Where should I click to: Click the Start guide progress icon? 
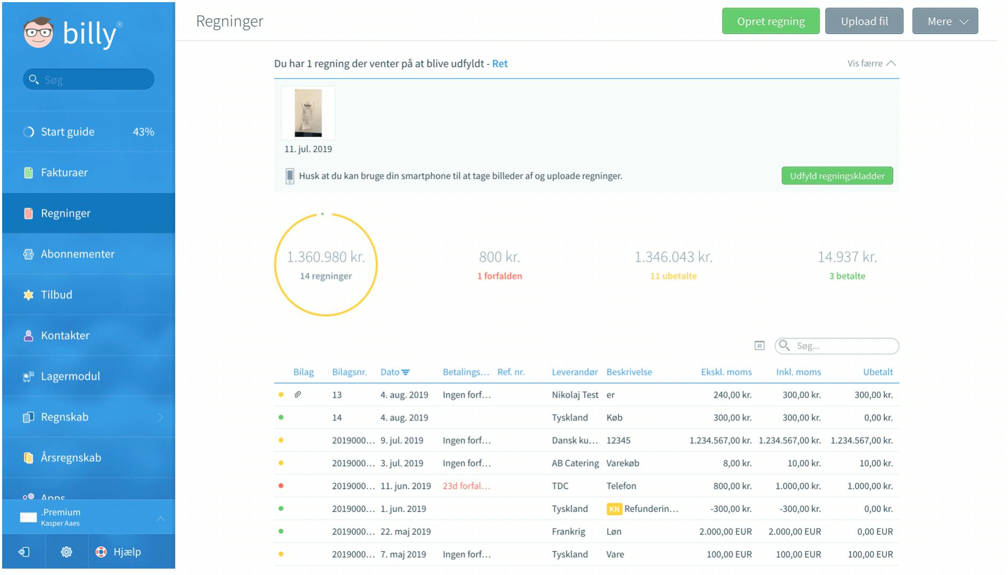pyautogui.click(x=29, y=132)
